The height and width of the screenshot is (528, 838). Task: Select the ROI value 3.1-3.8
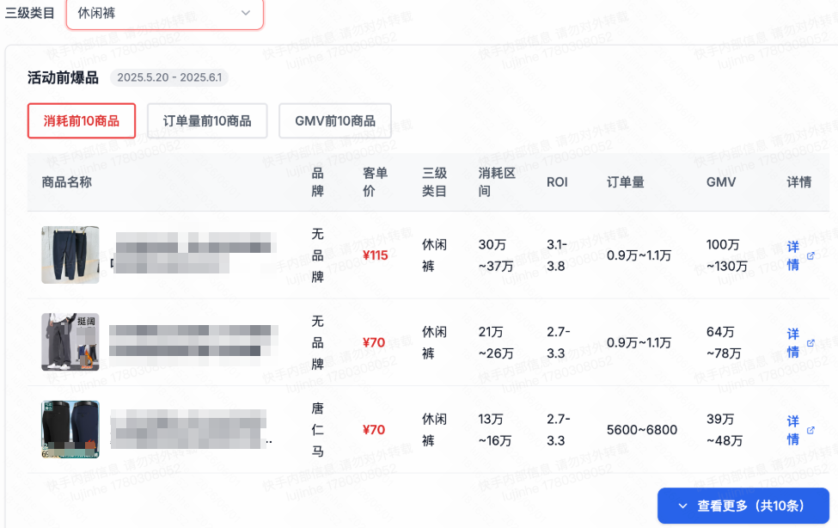pos(557,255)
